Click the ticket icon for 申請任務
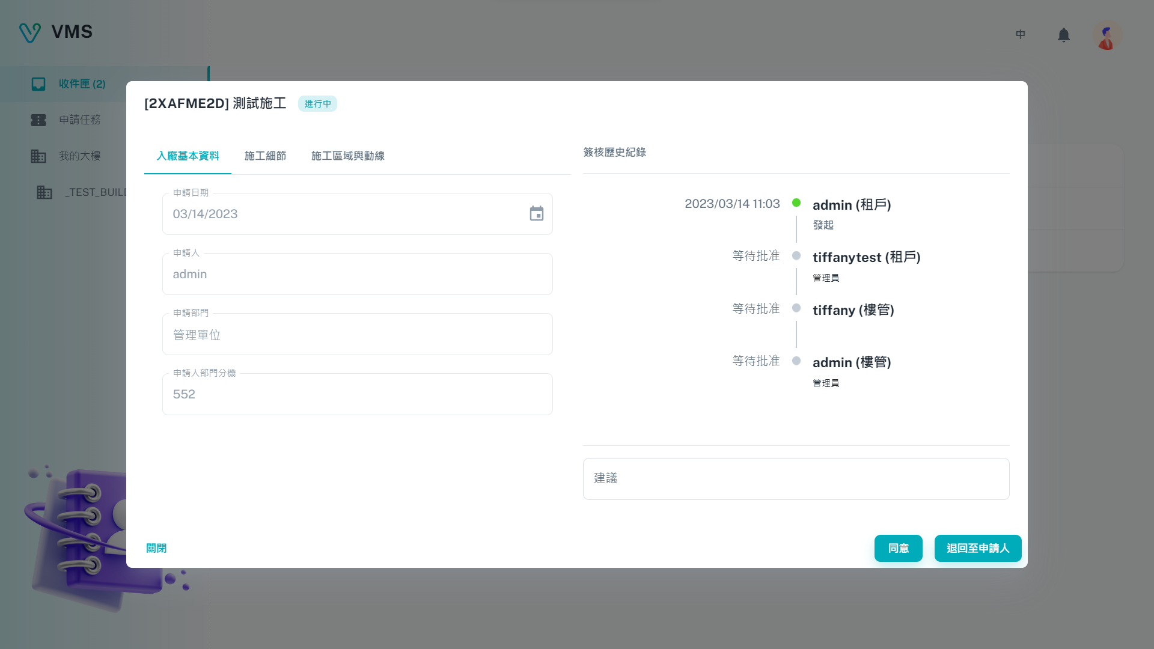 (38, 120)
